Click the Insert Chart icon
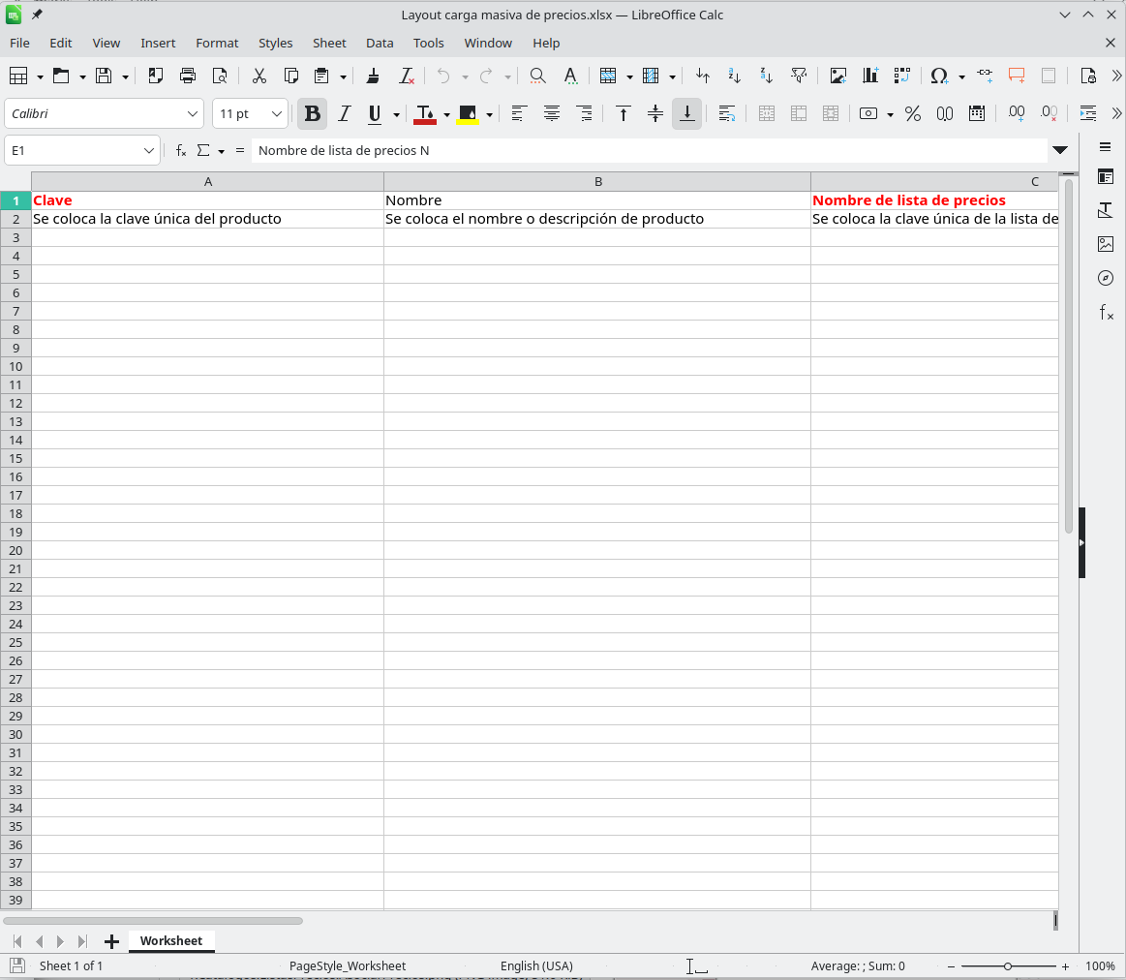Screen dimensions: 1126x980 point(870,76)
